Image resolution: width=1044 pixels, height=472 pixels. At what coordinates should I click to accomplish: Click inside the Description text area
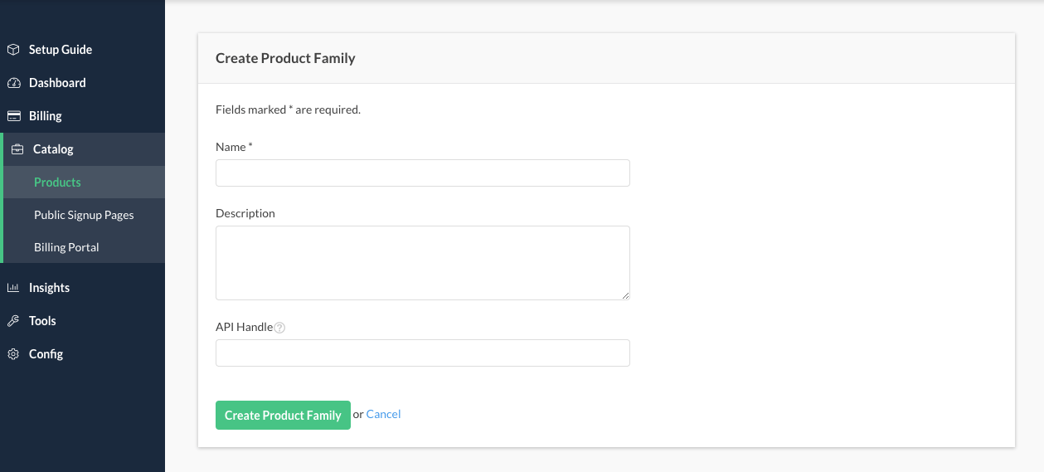[422, 262]
